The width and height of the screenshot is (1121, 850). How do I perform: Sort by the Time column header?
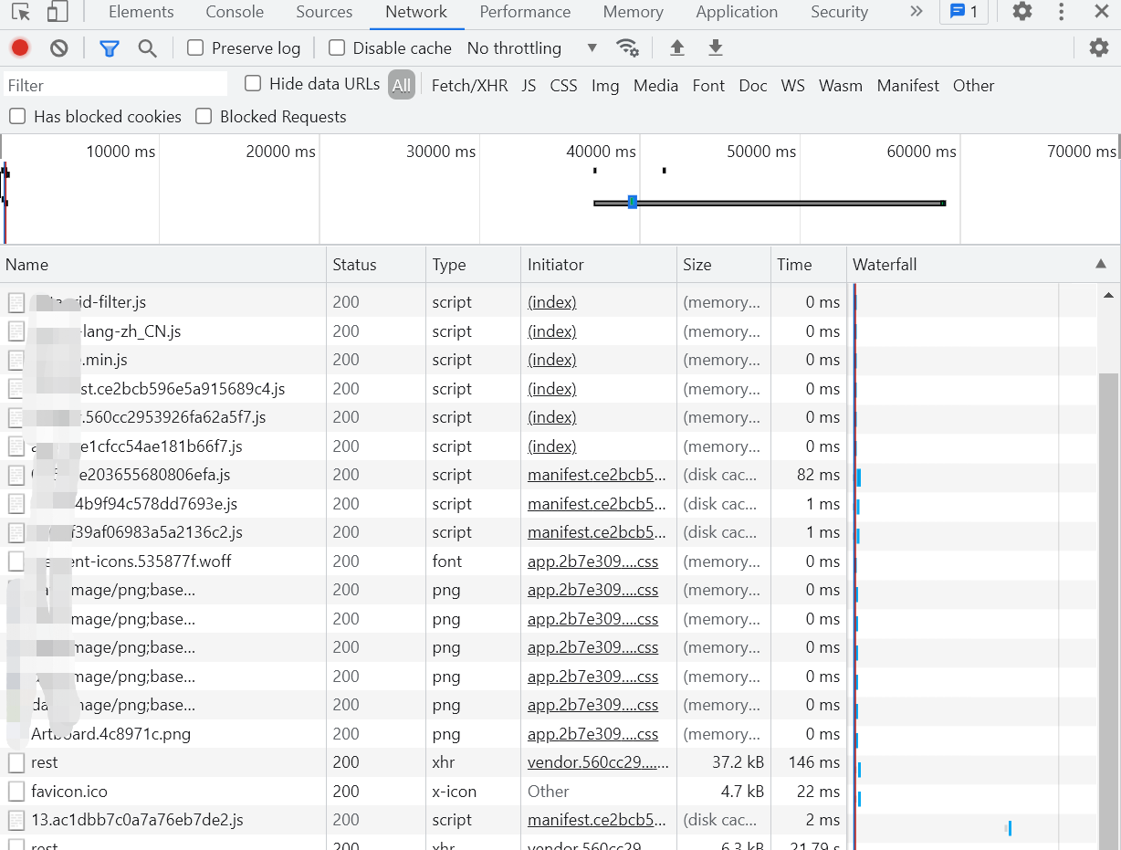[809, 264]
